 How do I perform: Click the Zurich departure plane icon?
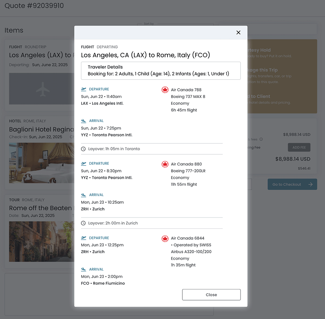tap(84, 238)
